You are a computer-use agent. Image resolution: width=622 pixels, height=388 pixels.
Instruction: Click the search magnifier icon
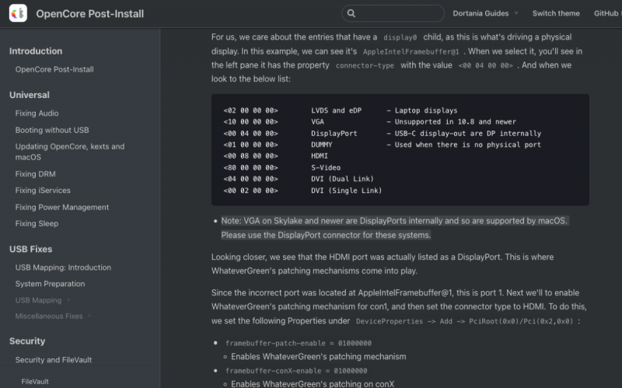click(x=351, y=13)
